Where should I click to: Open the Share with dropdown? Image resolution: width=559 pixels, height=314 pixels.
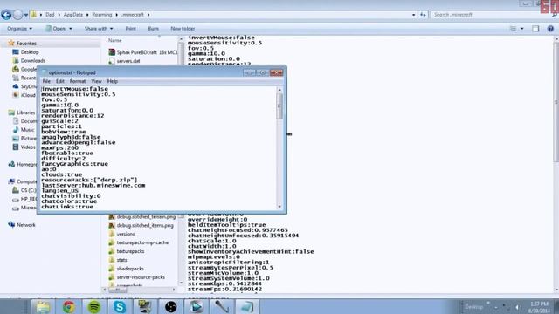99,29
